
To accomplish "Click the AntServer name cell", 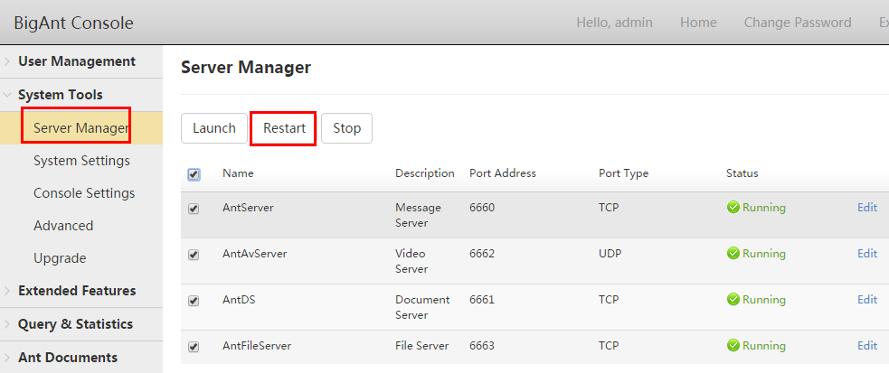I will 249,208.
